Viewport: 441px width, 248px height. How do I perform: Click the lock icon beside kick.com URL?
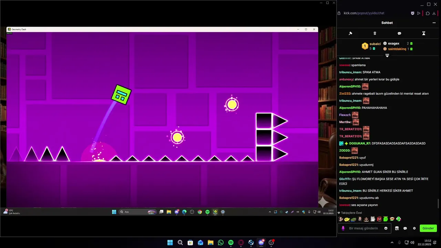[339, 13]
